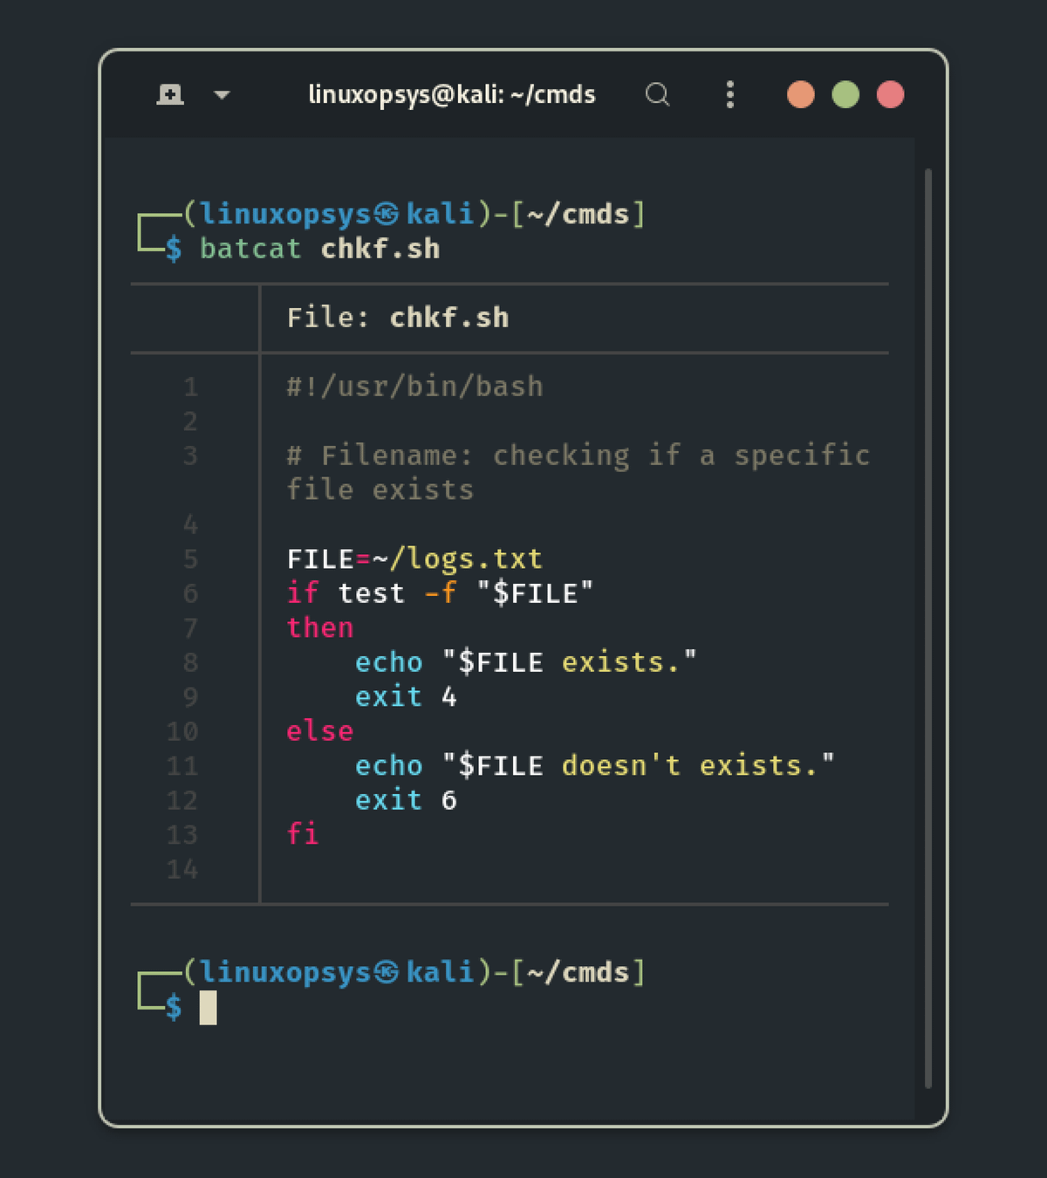
Task: Open the terminal search magnifier icon
Action: point(657,94)
